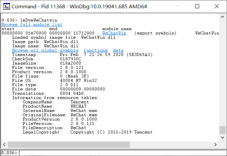Click the WinDbg command window title icon

pyautogui.click(x=7, y=7)
